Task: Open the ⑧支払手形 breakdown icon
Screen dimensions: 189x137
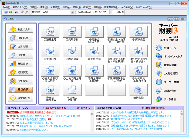Action: tap(94, 51)
